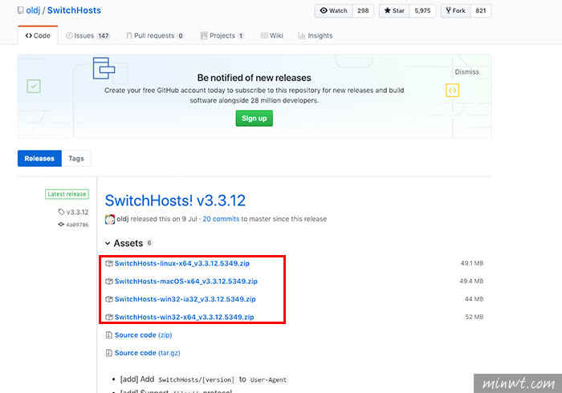Click the star icon in the Star button

click(387, 10)
